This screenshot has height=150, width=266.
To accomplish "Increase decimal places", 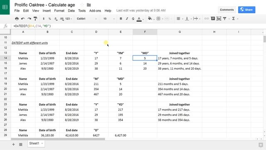I will 62,19.
